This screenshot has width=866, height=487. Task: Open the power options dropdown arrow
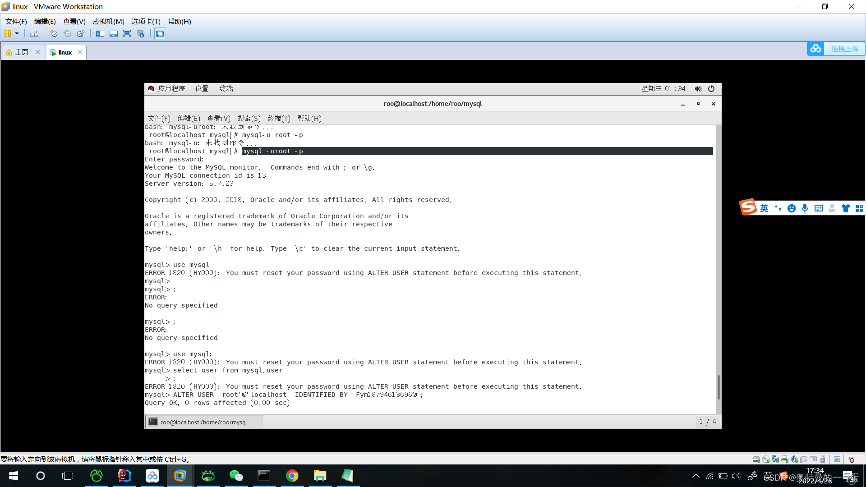[17, 33]
